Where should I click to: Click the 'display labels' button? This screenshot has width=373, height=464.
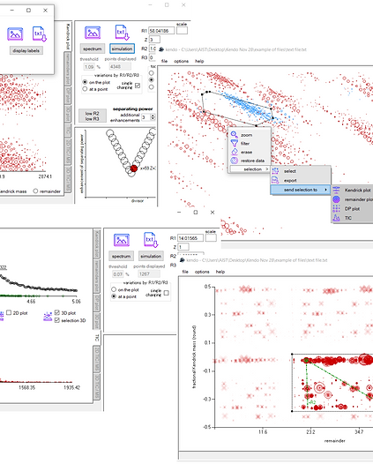pyautogui.click(x=26, y=50)
